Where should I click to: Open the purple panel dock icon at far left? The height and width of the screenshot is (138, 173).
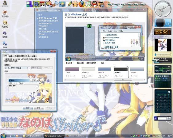pyautogui.click(x=29, y=4)
